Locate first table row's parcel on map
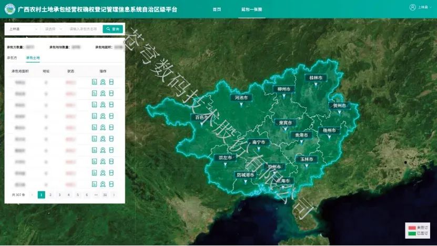This screenshot has width=437, height=246. (103, 82)
